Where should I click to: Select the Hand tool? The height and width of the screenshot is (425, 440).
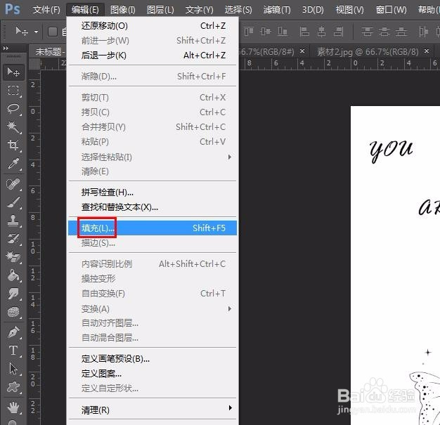(x=13, y=407)
